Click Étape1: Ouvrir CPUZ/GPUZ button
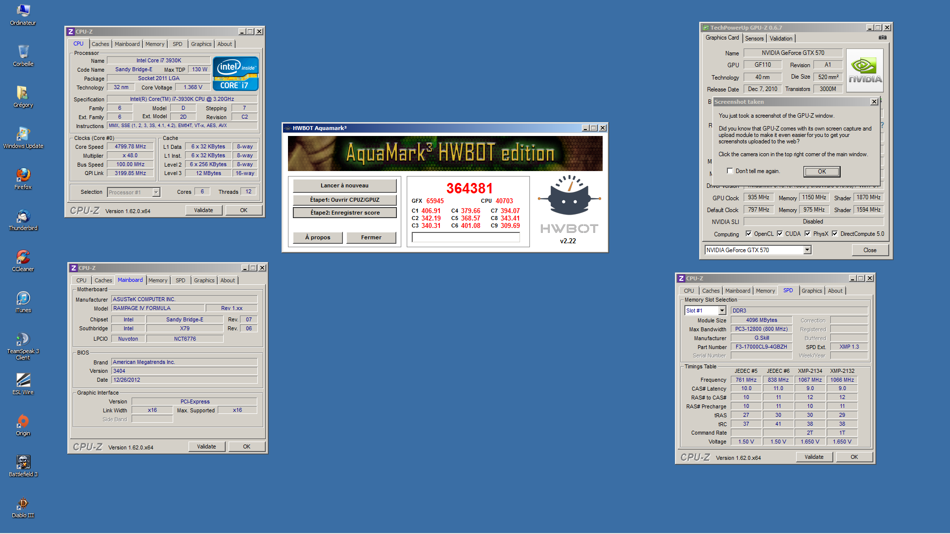950x534 pixels. tap(344, 200)
